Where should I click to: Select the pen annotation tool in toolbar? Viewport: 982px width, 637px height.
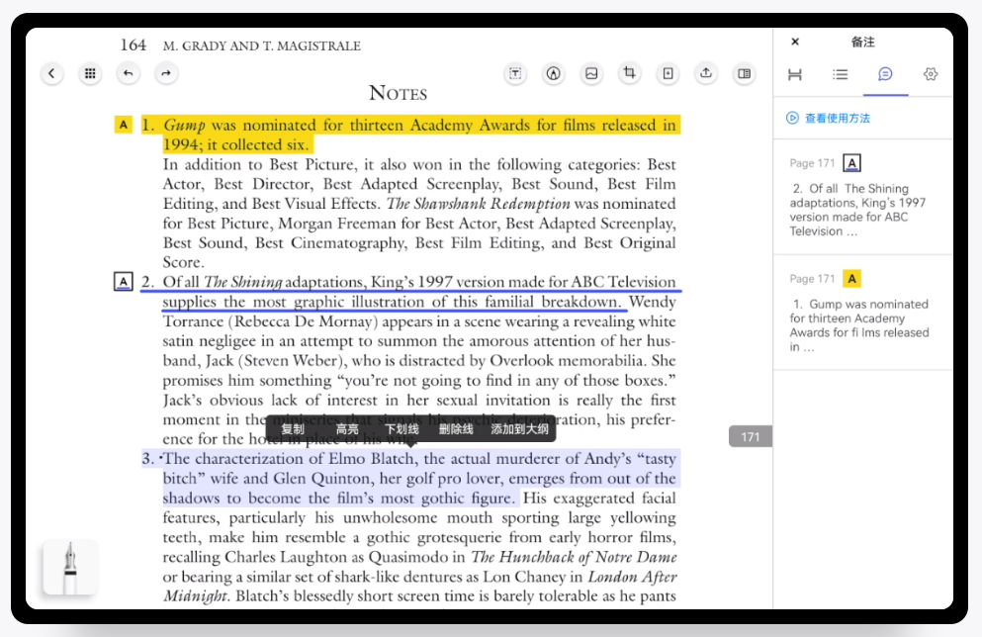coord(554,74)
